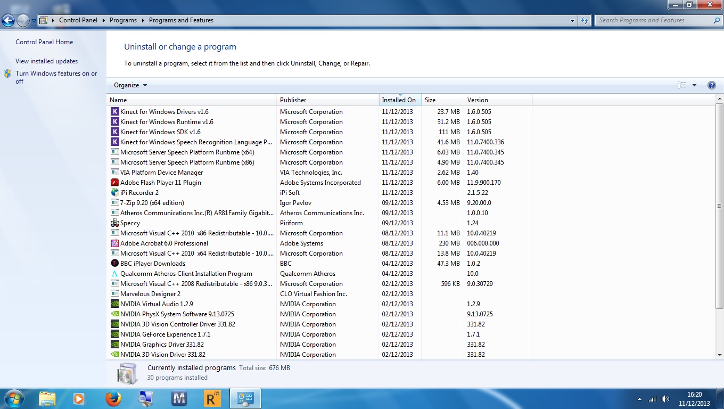Show hidden tray icons arrow
The height and width of the screenshot is (409, 724).
[x=639, y=399]
